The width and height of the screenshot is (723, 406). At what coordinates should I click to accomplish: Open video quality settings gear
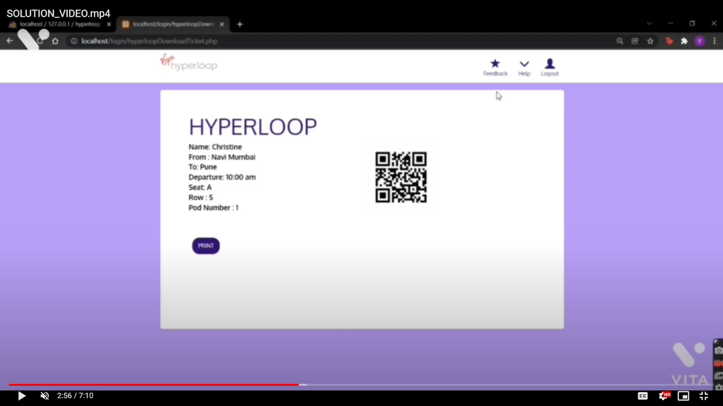click(x=664, y=396)
